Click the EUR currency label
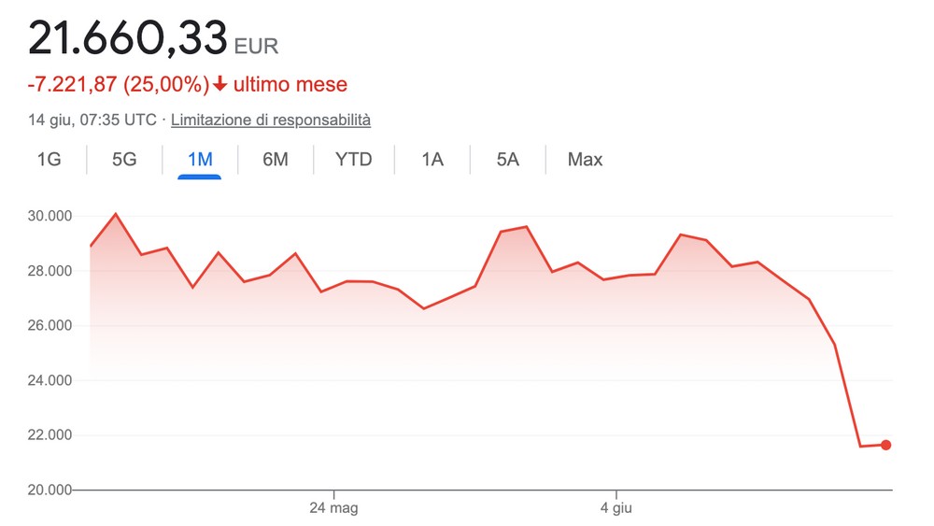The image size is (934, 526). point(256,47)
